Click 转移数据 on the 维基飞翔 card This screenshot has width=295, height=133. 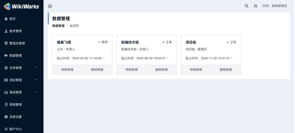(67, 70)
